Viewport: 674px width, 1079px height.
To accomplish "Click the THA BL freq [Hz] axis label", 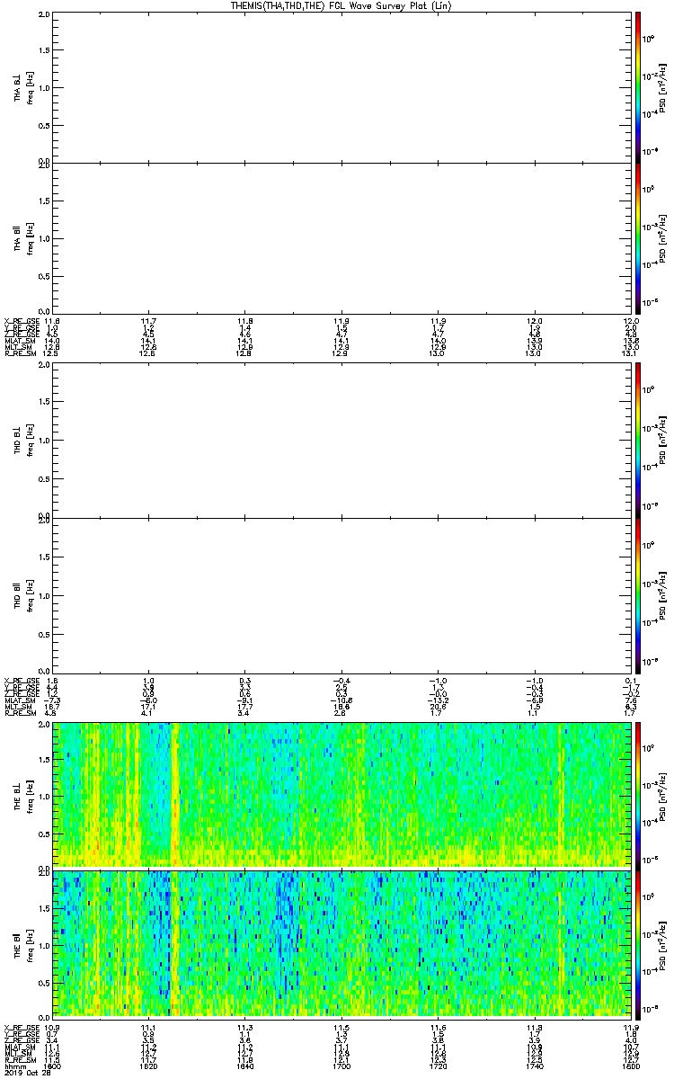I will (x=31, y=87).
